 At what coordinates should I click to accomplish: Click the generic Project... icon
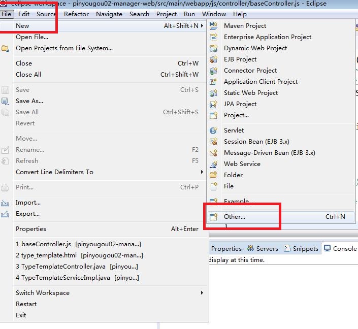pyautogui.click(x=213, y=115)
